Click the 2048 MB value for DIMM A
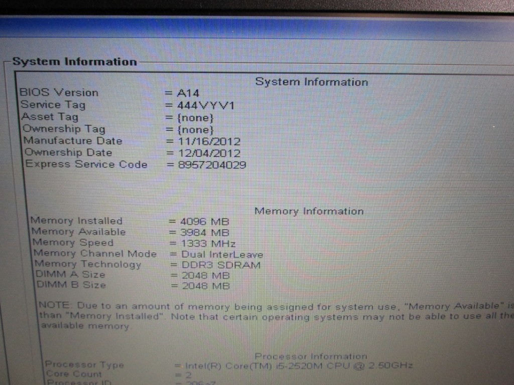This screenshot has width=514, height=385. (206, 276)
